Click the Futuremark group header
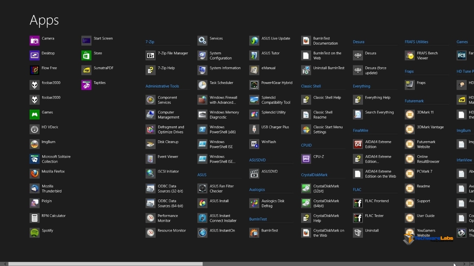This screenshot has width=474, height=266. coord(414,101)
